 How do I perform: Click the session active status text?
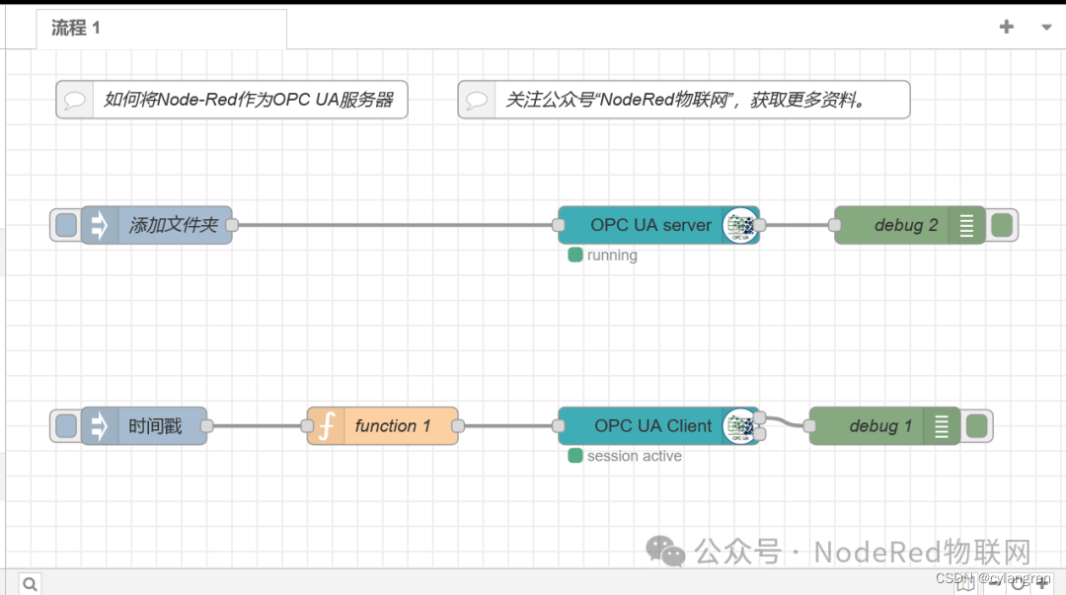[635, 456]
